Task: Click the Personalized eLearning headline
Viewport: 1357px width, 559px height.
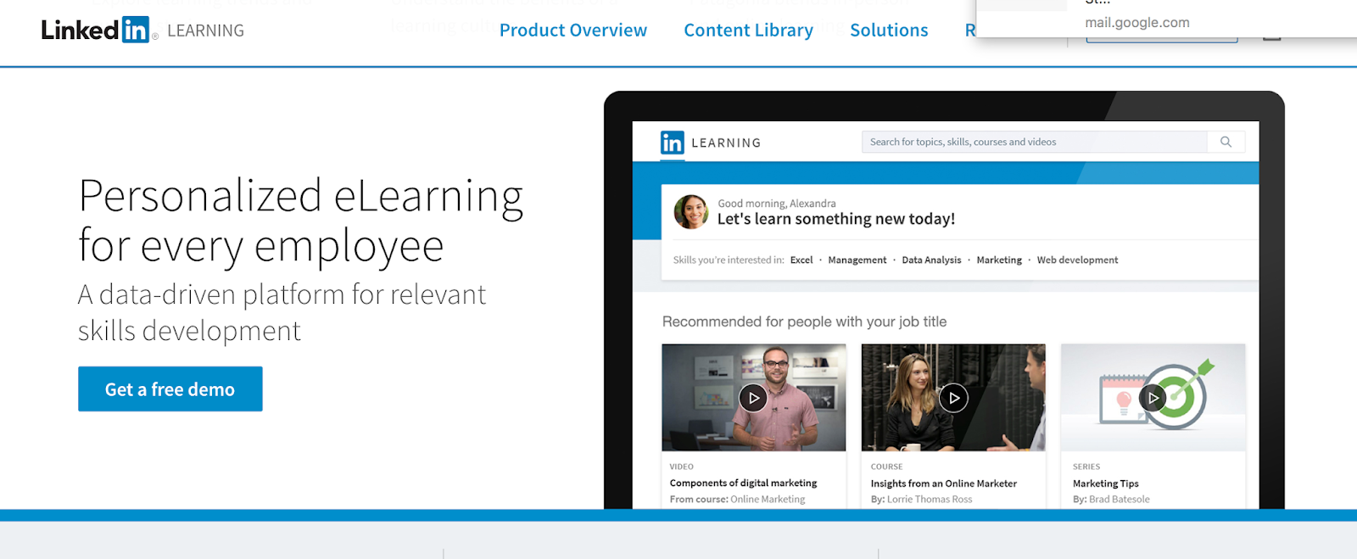Action: click(301, 221)
